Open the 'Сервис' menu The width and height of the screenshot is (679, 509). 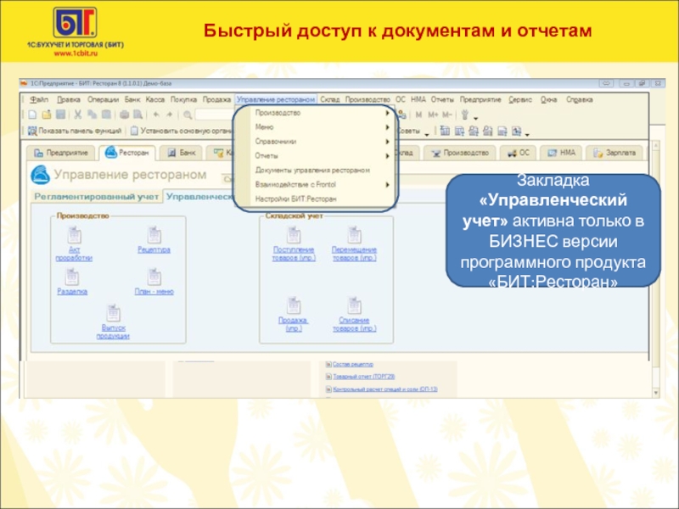click(x=520, y=99)
